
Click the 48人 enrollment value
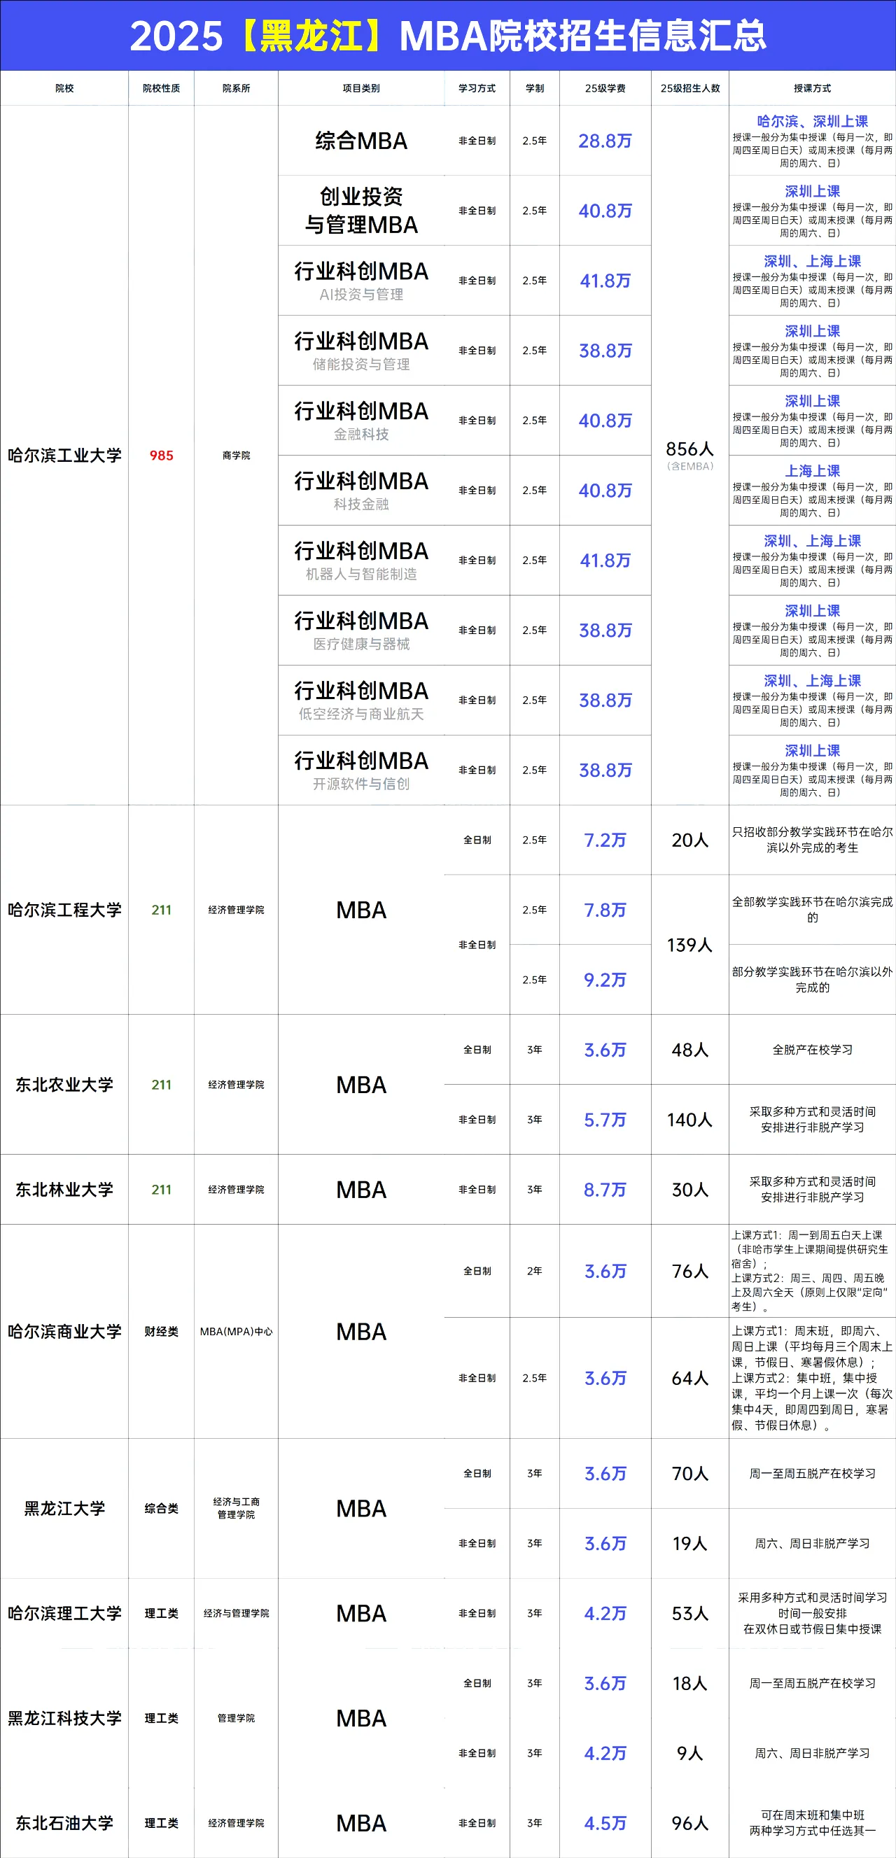tap(690, 1050)
